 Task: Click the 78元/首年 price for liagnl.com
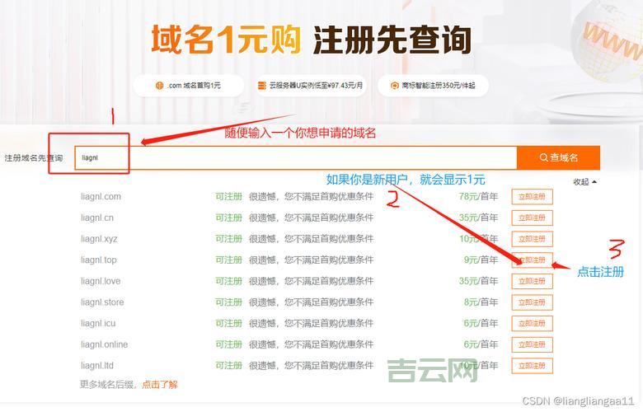tap(478, 197)
